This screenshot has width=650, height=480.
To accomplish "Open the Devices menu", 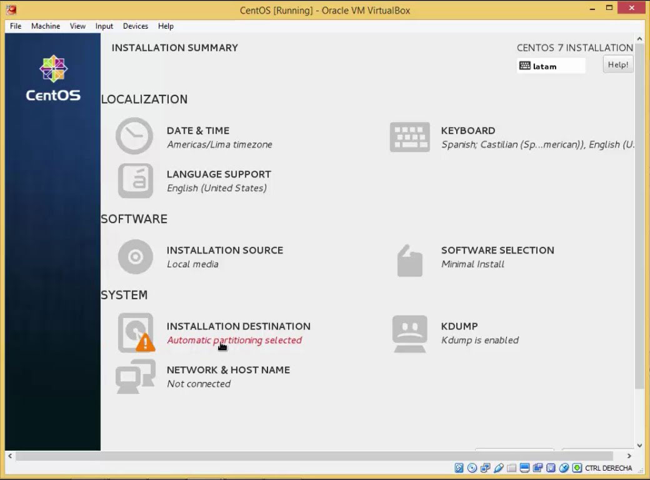I will coord(136,26).
